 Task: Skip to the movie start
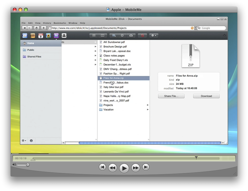click(x=102, y=167)
